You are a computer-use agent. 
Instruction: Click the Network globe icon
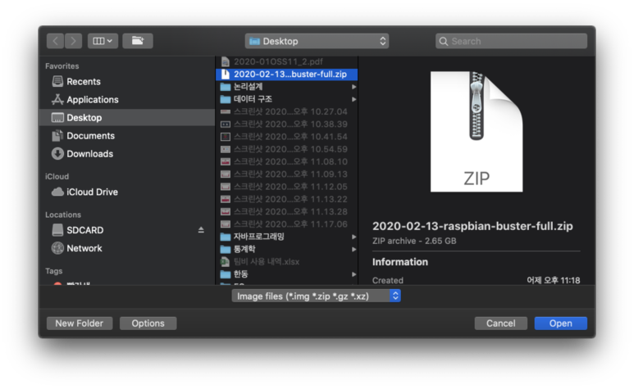57,248
